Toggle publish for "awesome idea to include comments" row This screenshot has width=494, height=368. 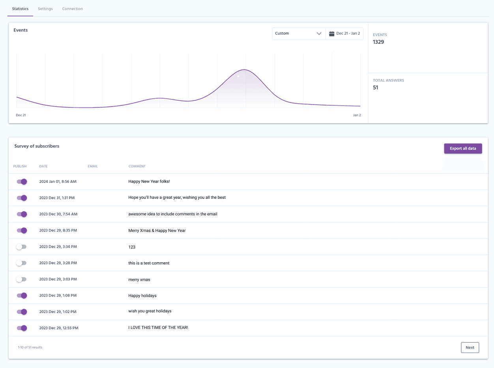coord(22,214)
